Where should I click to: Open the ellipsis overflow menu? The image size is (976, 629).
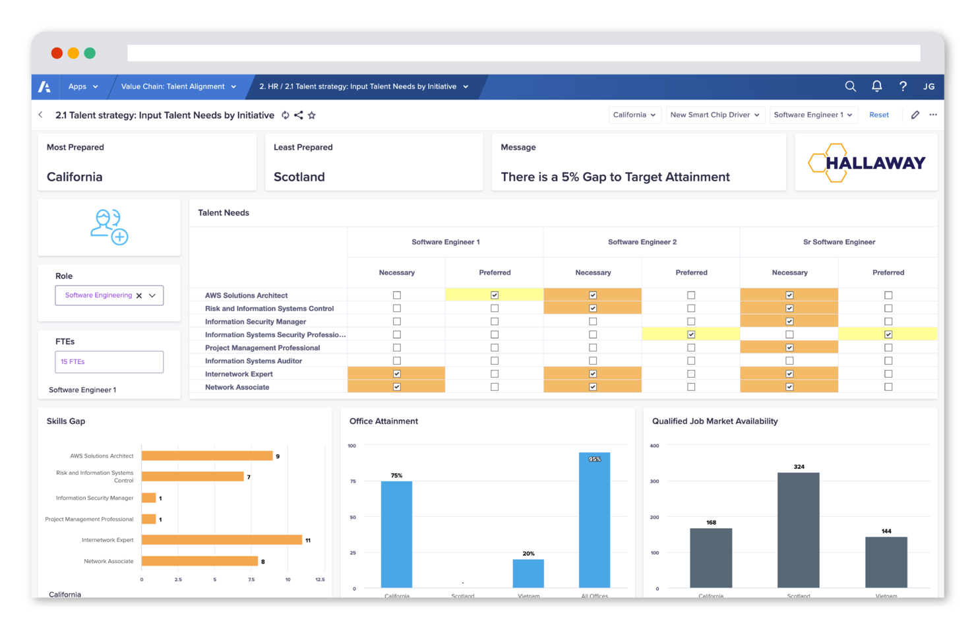pyautogui.click(x=933, y=115)
